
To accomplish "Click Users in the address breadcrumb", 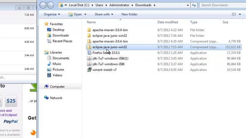I will click(99, 5).
